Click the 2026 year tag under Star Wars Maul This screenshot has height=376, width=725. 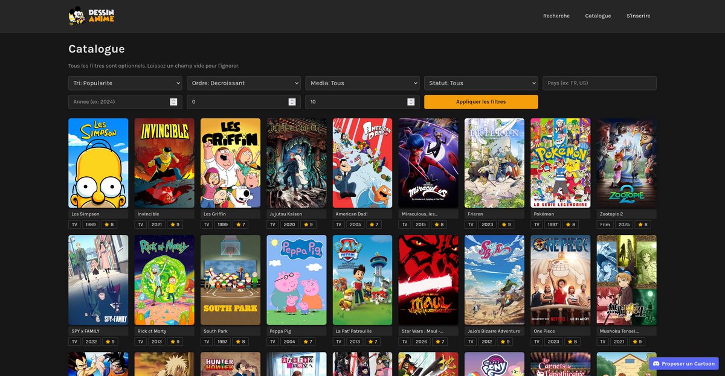(x=421, y=342)
